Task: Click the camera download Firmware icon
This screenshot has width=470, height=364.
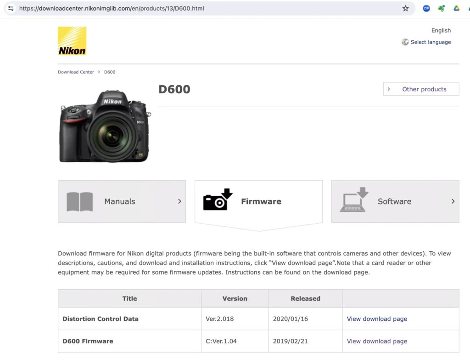Action: (218, 200)
